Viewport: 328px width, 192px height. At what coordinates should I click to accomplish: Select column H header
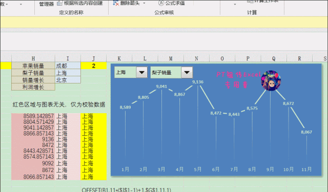tap(33, 58)
